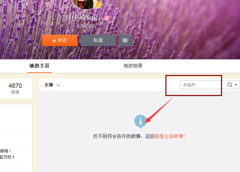Click the orange V verified badge
Screen dimensions: 240x172
98,5
